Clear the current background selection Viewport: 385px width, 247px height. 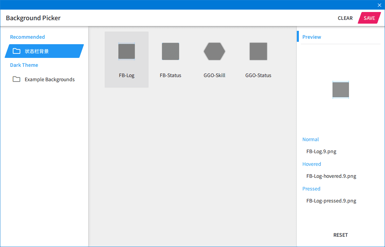click(x=345, y=18)
